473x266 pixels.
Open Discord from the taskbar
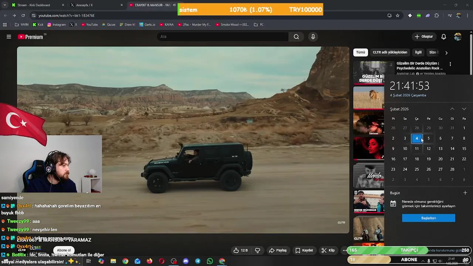(x=186, y=261)
